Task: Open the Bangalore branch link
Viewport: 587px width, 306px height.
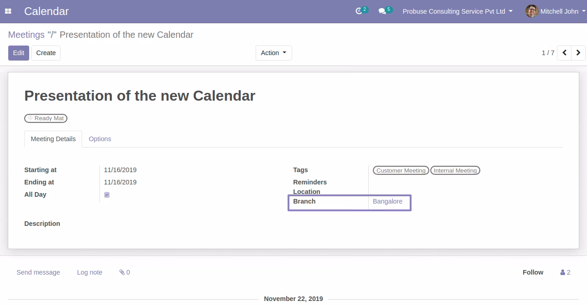Action: tap(387, 201)
